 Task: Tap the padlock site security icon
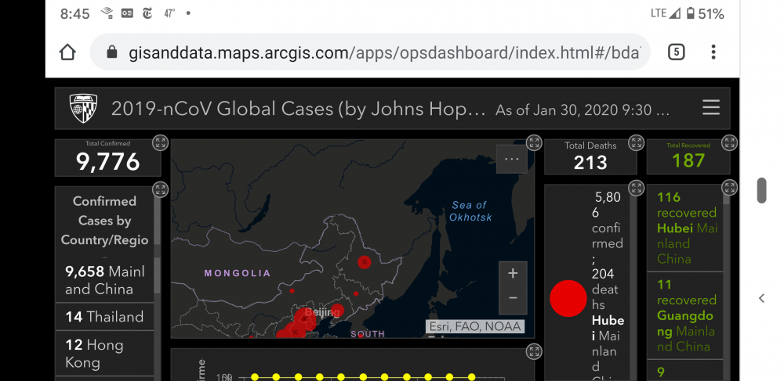tap(112, 52)
